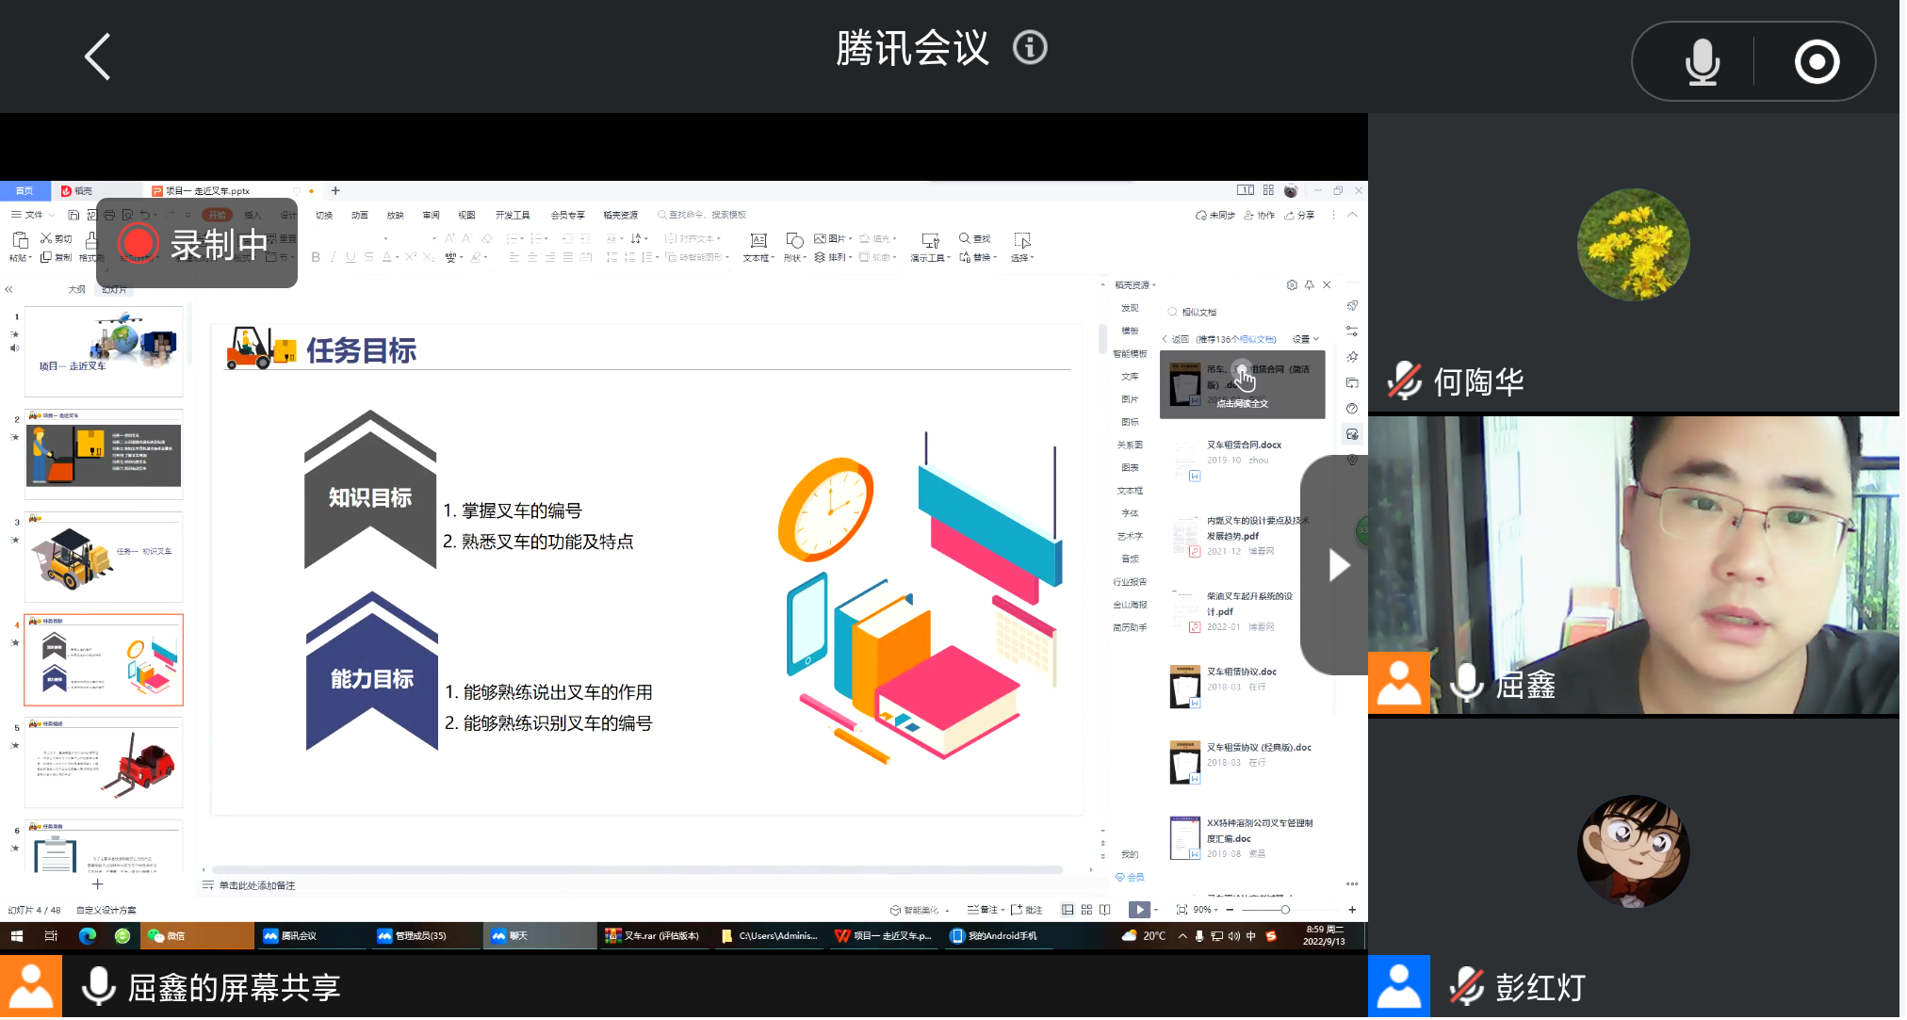Click the settings gear in 稻壳资源 panel
The width and height of the screenshot is (1907, 1020).
click(1292, 284)
